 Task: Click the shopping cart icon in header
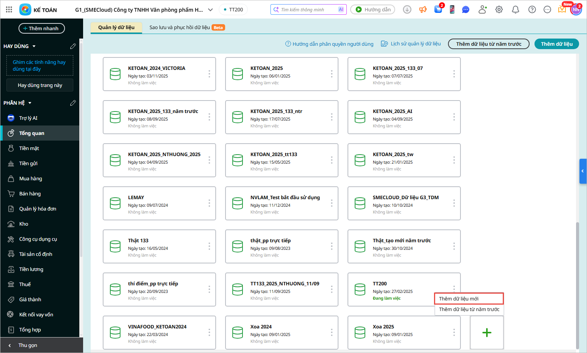click(x=438, y=9)
